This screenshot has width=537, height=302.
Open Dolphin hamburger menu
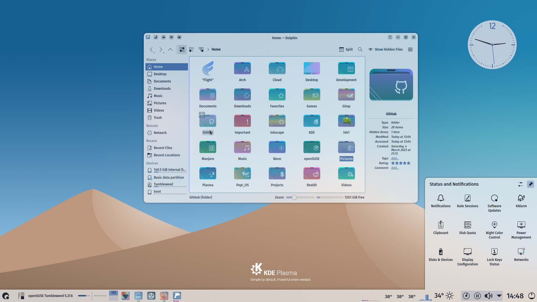[410, 49]
